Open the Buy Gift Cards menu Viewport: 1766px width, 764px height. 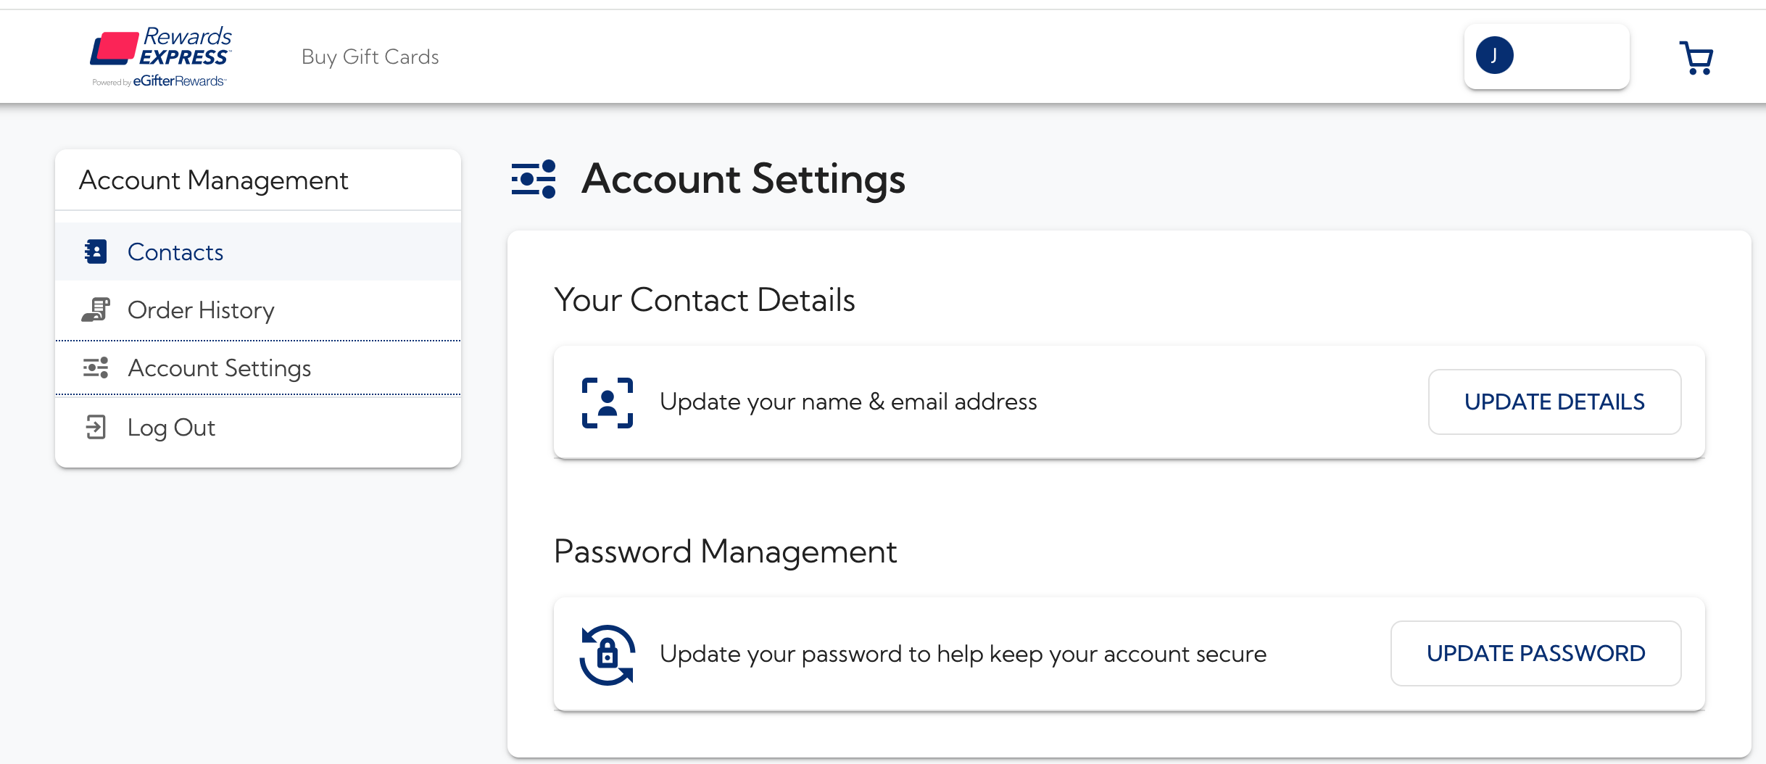pos(370,57)
